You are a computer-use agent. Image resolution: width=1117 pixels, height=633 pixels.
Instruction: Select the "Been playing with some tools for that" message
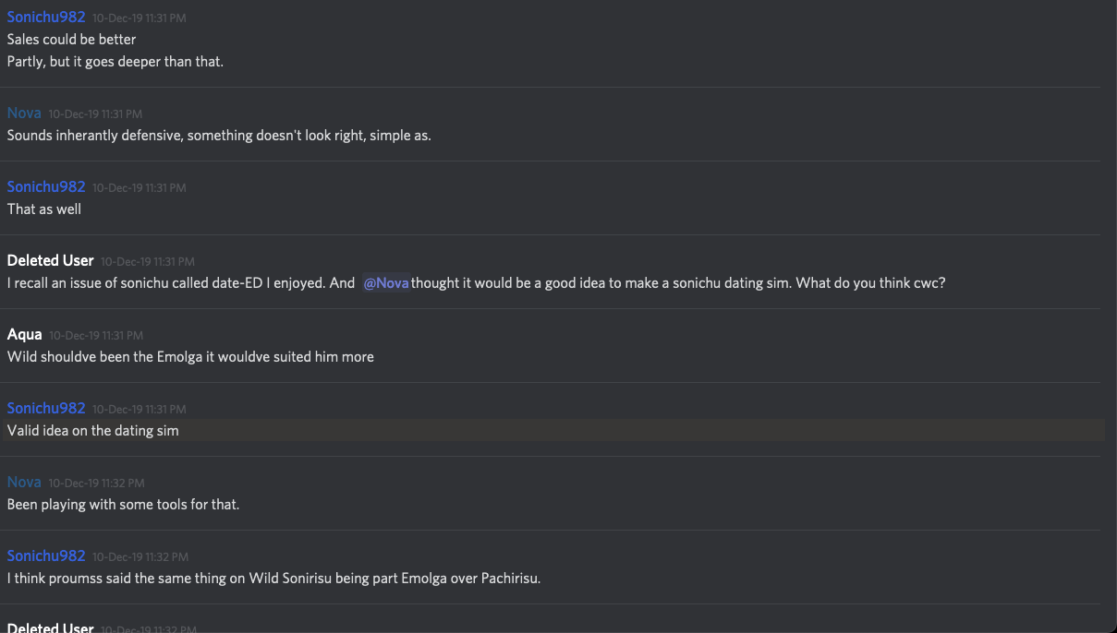(123, 505)
